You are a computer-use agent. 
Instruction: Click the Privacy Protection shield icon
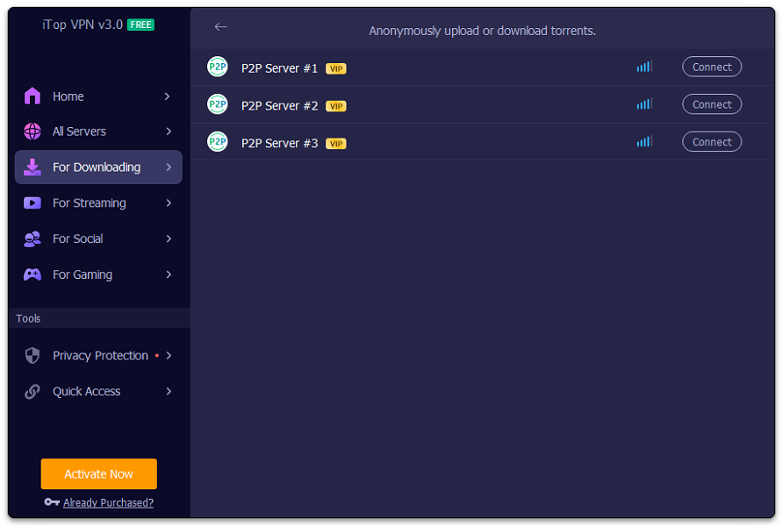click(x=32, y=356)
